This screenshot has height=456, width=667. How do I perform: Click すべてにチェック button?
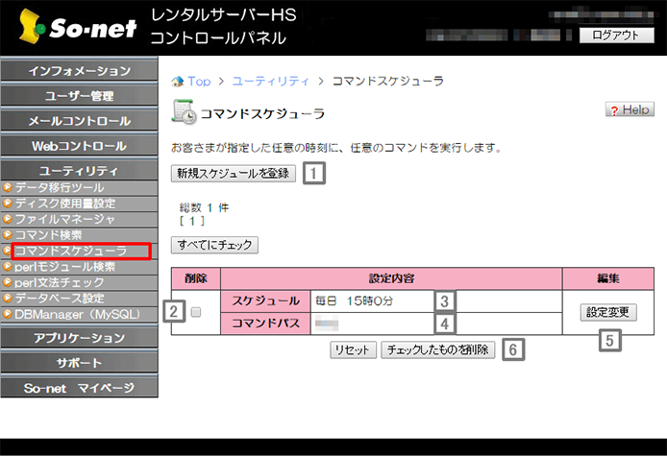click(x=214, y=245)
